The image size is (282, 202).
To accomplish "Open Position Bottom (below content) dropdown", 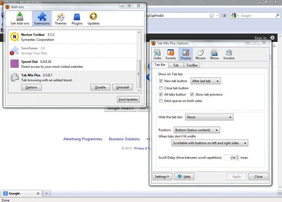I will (196, 130).
